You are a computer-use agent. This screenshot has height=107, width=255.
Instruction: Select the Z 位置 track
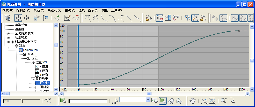coord(44,75)
